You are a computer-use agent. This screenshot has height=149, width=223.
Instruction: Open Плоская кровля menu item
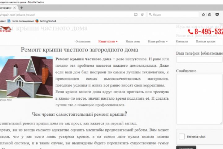point(206,42)
